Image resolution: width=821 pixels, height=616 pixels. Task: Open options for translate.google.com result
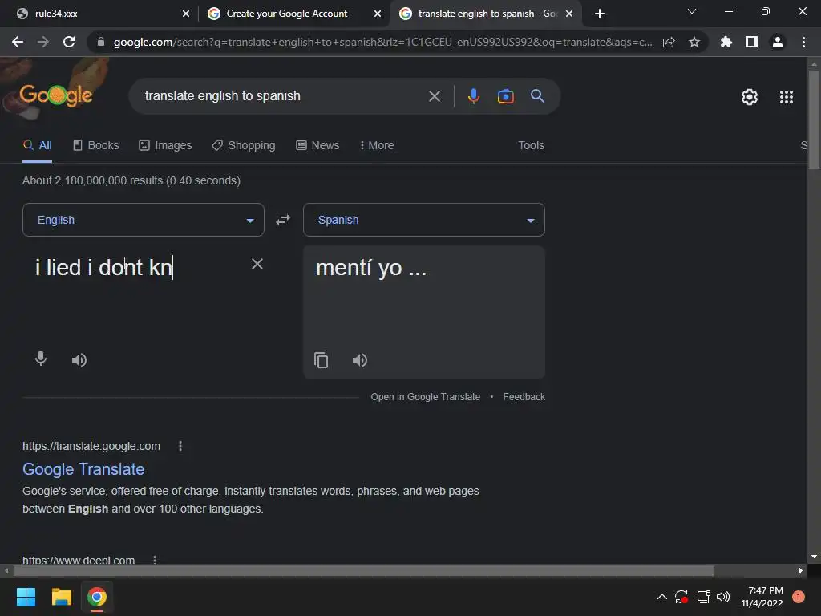180,446
